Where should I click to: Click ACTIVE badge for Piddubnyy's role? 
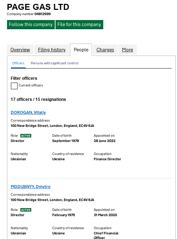pyautogui.click(x=26, y=210)
